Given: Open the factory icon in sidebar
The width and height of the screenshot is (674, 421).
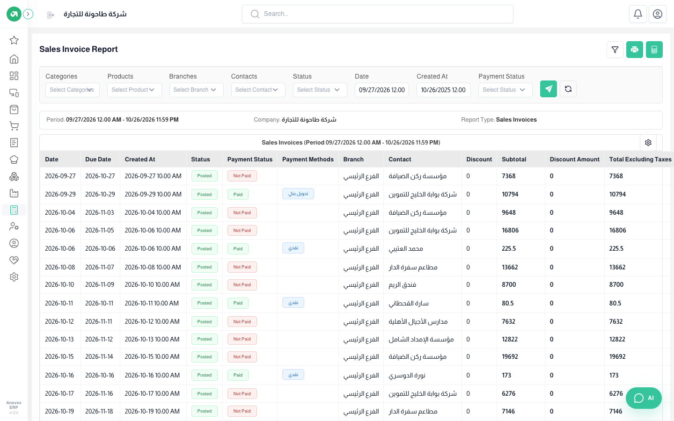Looking at the screenshot, I should pyautogui.click(x=14, y=193).
